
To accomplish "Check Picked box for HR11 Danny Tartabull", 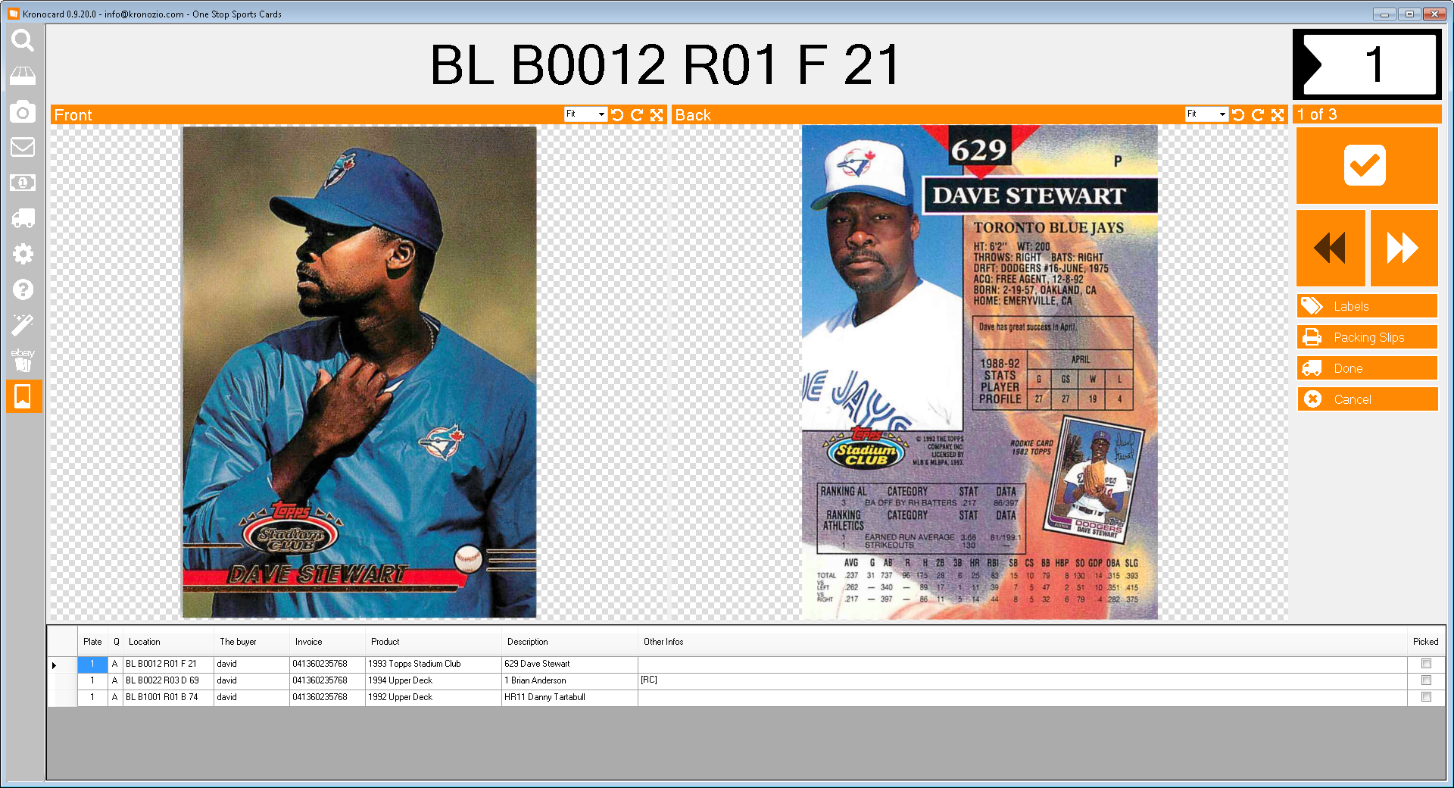I will [1426, 697].
